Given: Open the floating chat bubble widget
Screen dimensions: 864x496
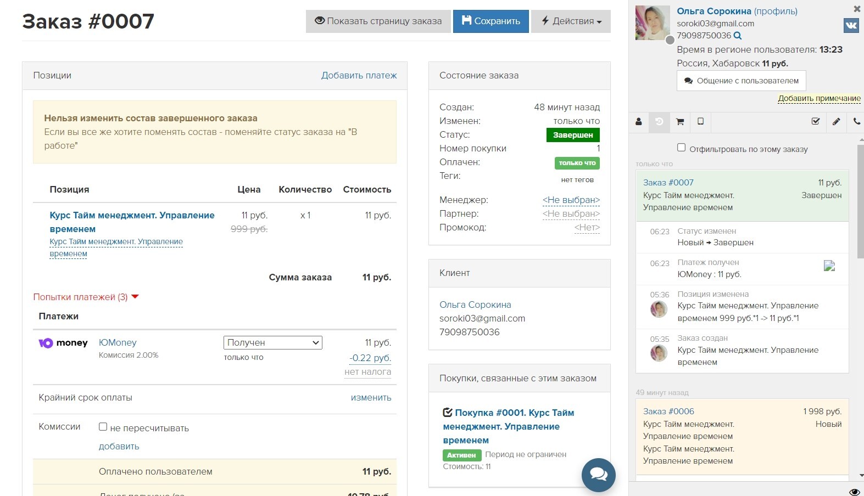Looking at the screenshot, I should (598, 475).
